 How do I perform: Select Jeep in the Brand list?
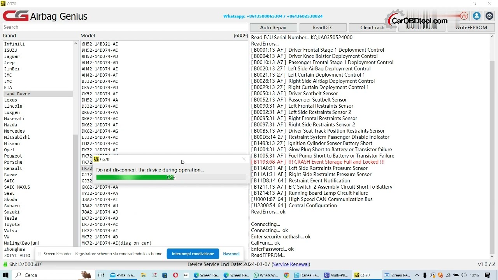coord(38,63)
